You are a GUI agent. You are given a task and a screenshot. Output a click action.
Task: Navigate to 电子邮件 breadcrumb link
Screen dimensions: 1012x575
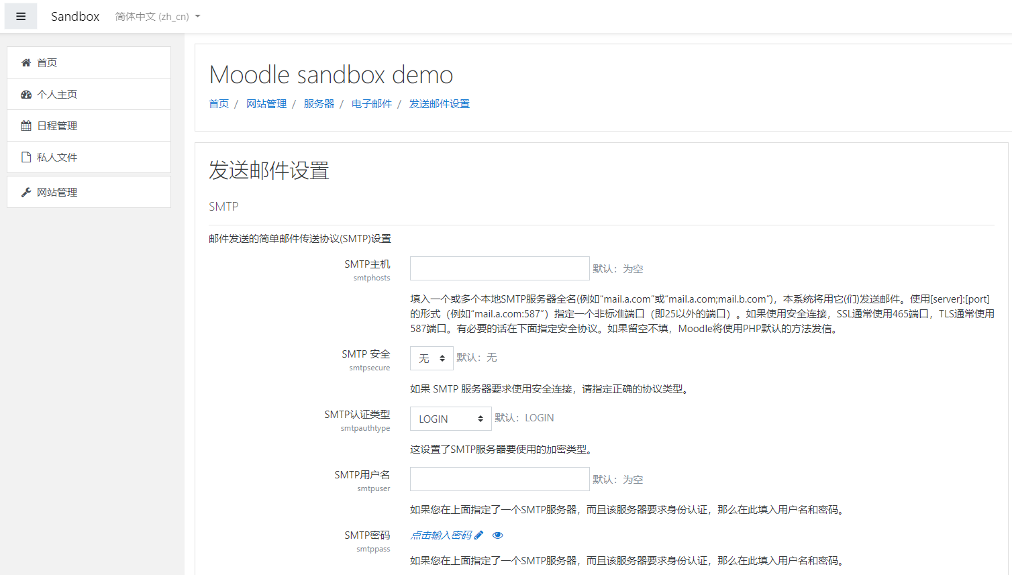372,104
